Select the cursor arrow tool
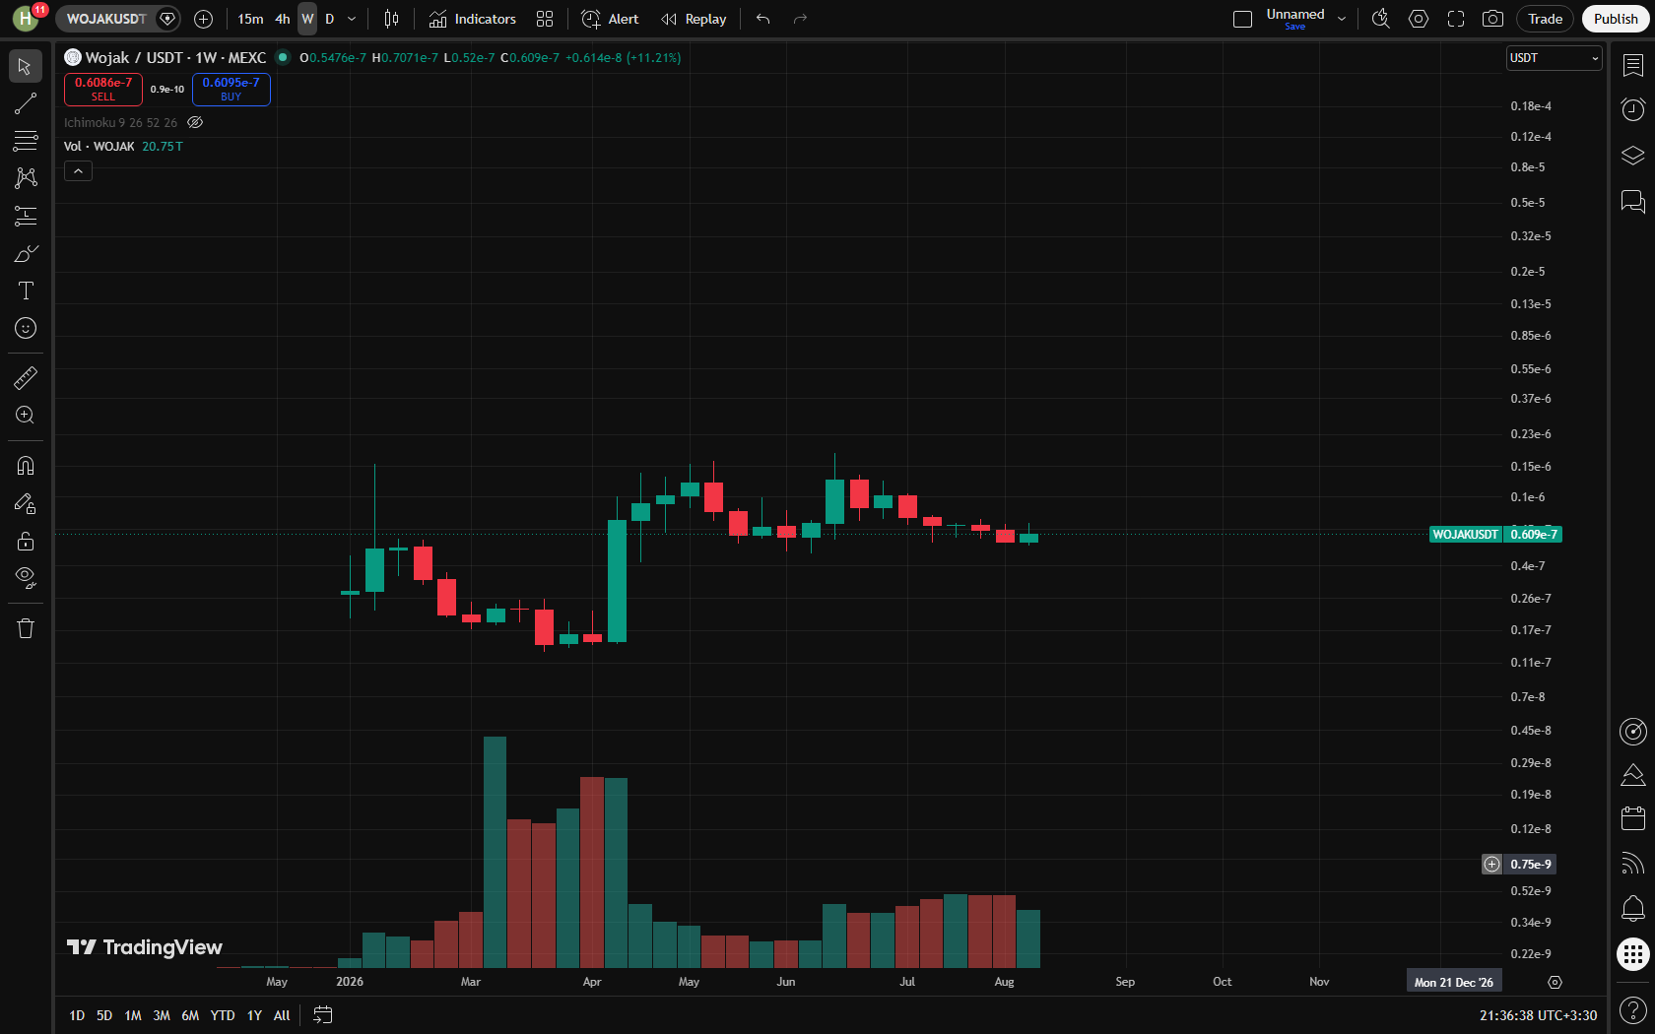The width and height of the screenshot is (1655, 1034). point(26,66)
